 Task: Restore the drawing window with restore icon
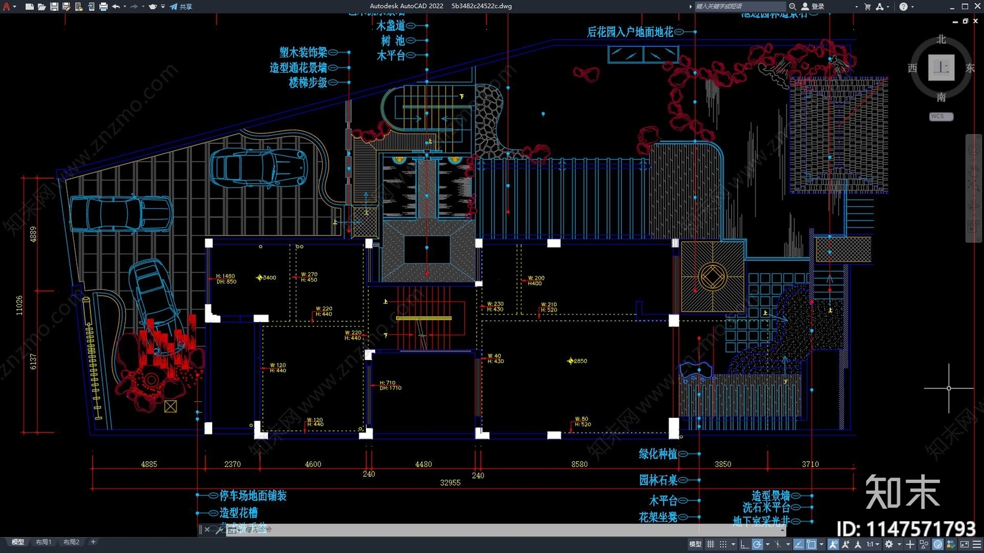pos(965,21)
